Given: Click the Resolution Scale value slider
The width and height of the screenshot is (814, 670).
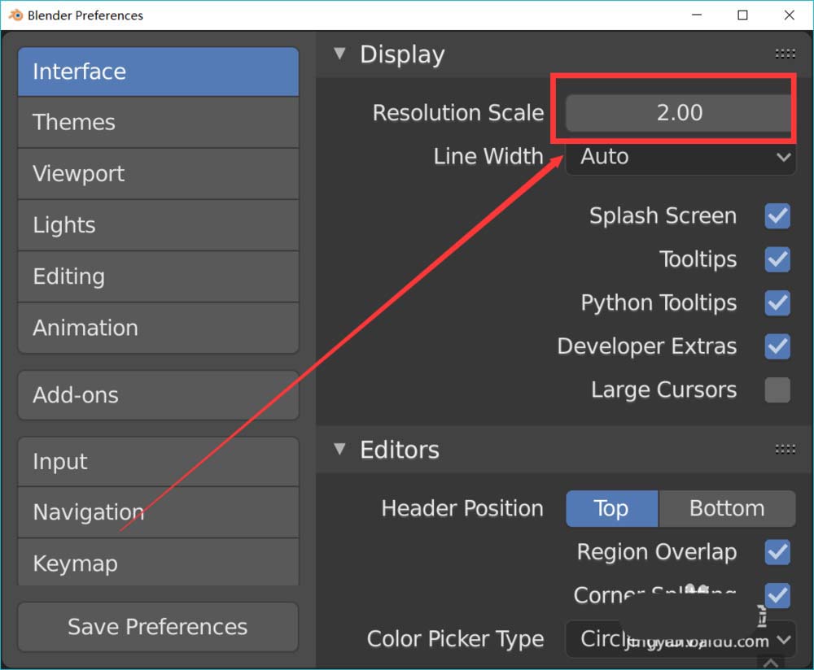Looking at the screenshot, I should [x=679, y=113].
